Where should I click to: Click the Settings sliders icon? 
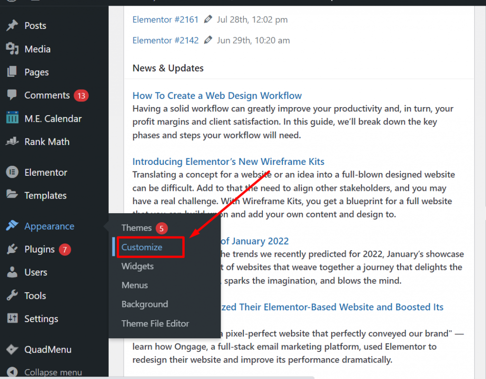coord(12,319)
